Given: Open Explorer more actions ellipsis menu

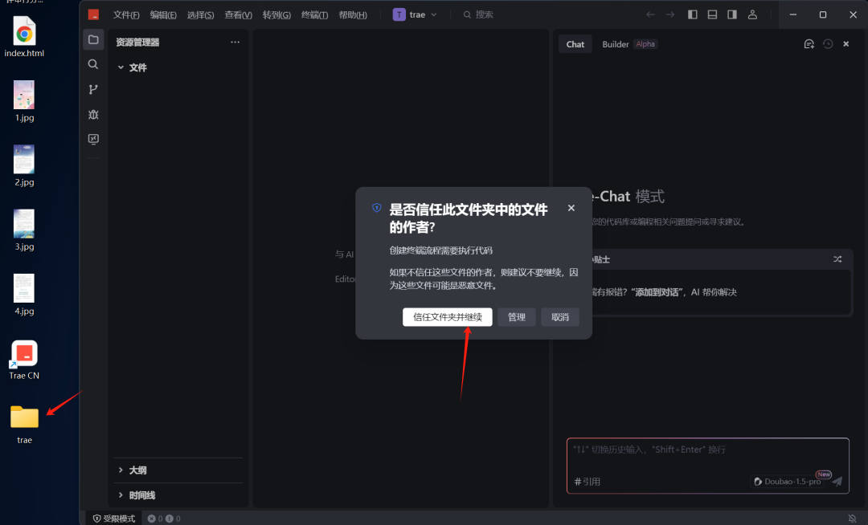Looking at the screenshot, I should click(x=235, y=42).
